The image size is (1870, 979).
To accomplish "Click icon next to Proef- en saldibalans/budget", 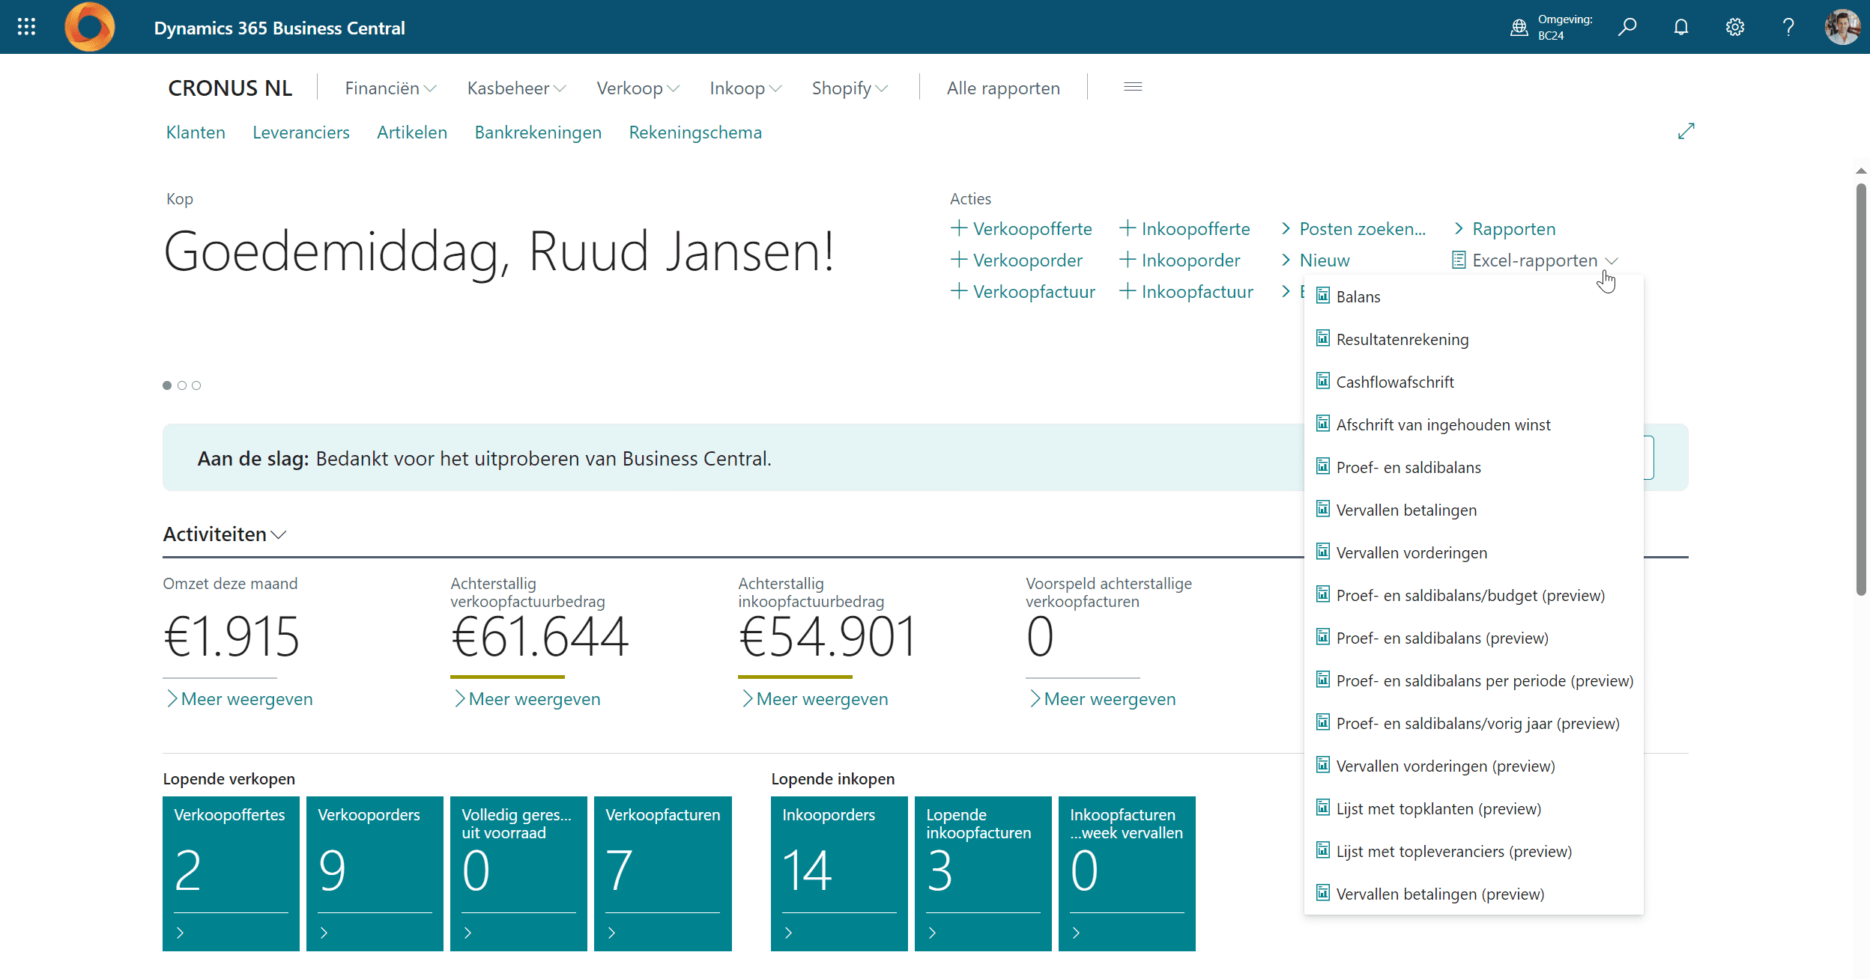I will (x=1323, y=594).
